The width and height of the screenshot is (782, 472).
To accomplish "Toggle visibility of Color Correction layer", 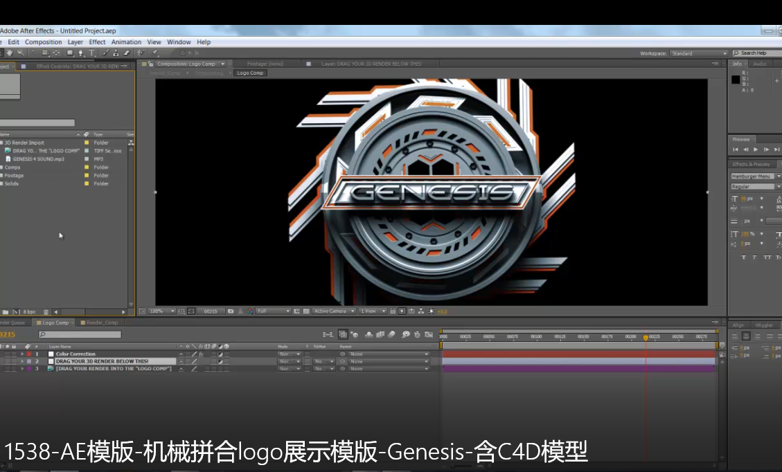I will point(3,354).
